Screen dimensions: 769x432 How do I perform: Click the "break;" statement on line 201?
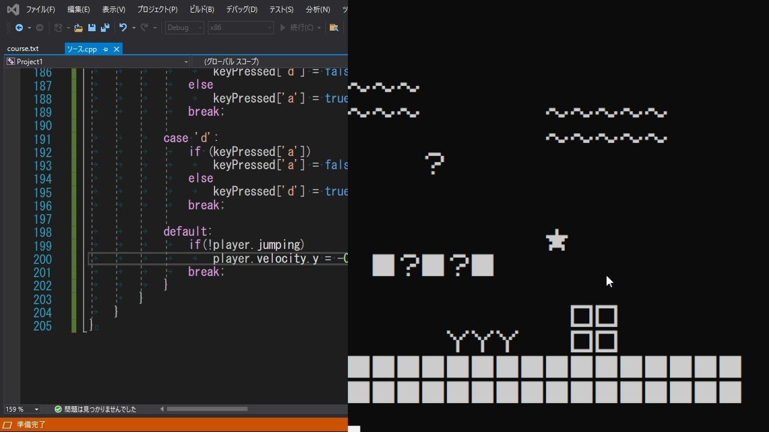click(x=207, y=272)
